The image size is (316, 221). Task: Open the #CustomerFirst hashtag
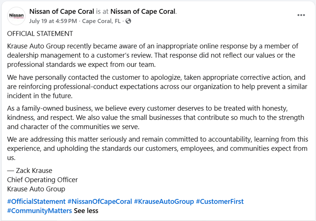click(220, 202)
